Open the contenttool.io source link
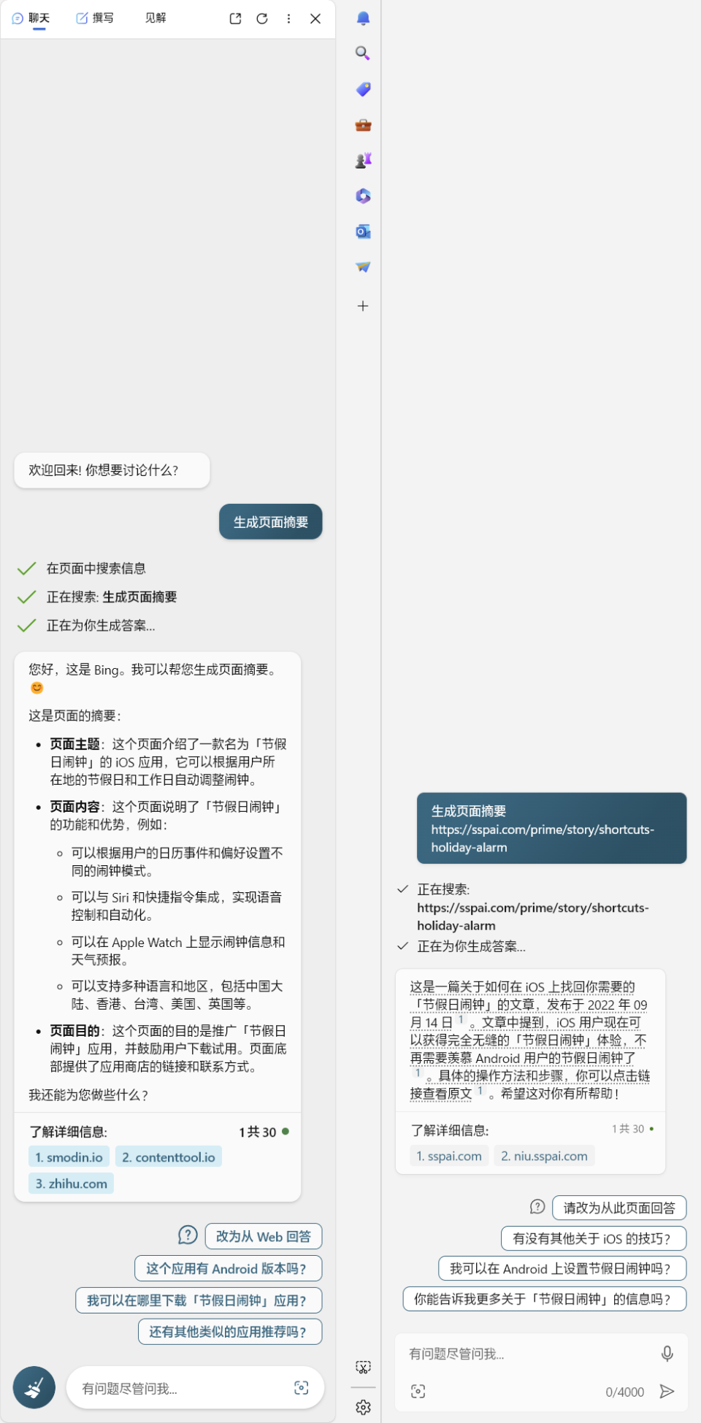The image size is (701, 1423). click(x=169, y=1157)
